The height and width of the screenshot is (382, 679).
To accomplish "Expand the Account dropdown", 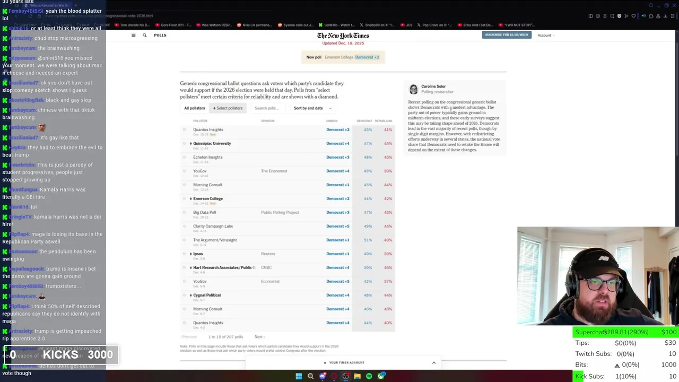I will (x=546, y=36).
